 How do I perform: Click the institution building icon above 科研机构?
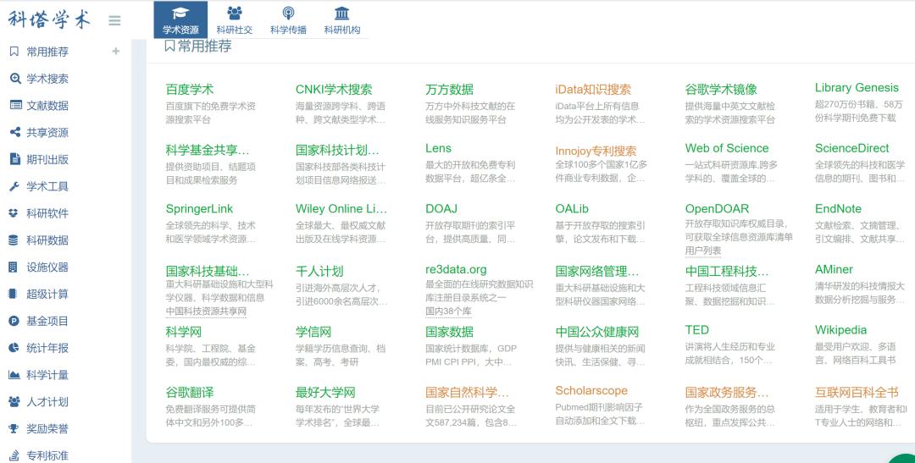click(x=342, y=13)
